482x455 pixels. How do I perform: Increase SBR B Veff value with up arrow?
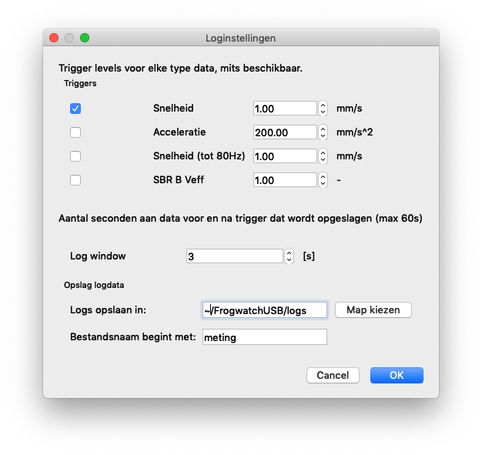click(x=323, y=177)
